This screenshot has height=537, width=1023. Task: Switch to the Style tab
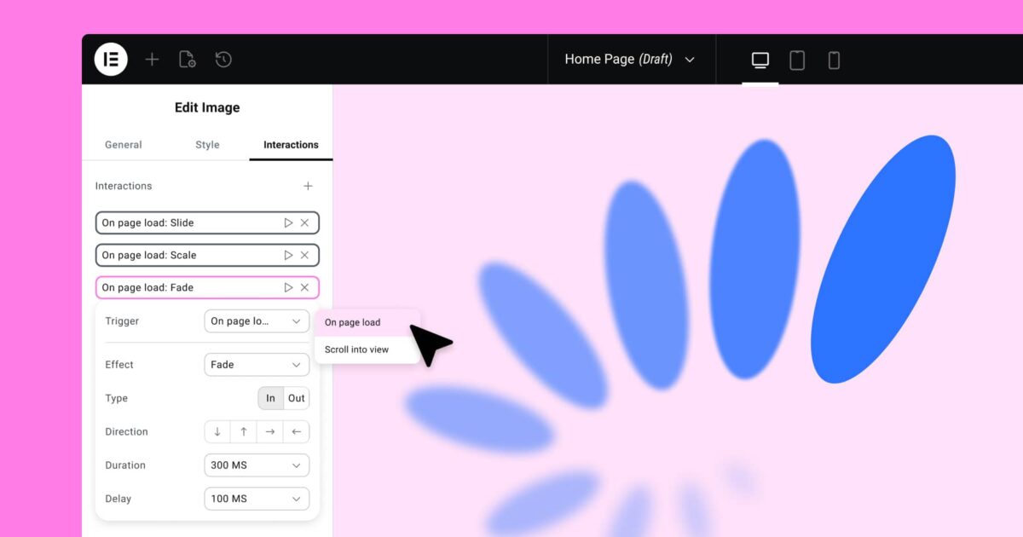click(207, 145)
